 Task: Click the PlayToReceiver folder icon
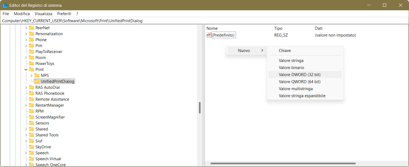click(32, 51)
